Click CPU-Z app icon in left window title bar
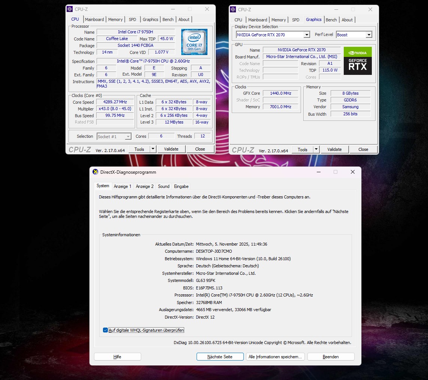Image resolution: width=428 pixels, height=380 pixels. (x=70, y=9)
